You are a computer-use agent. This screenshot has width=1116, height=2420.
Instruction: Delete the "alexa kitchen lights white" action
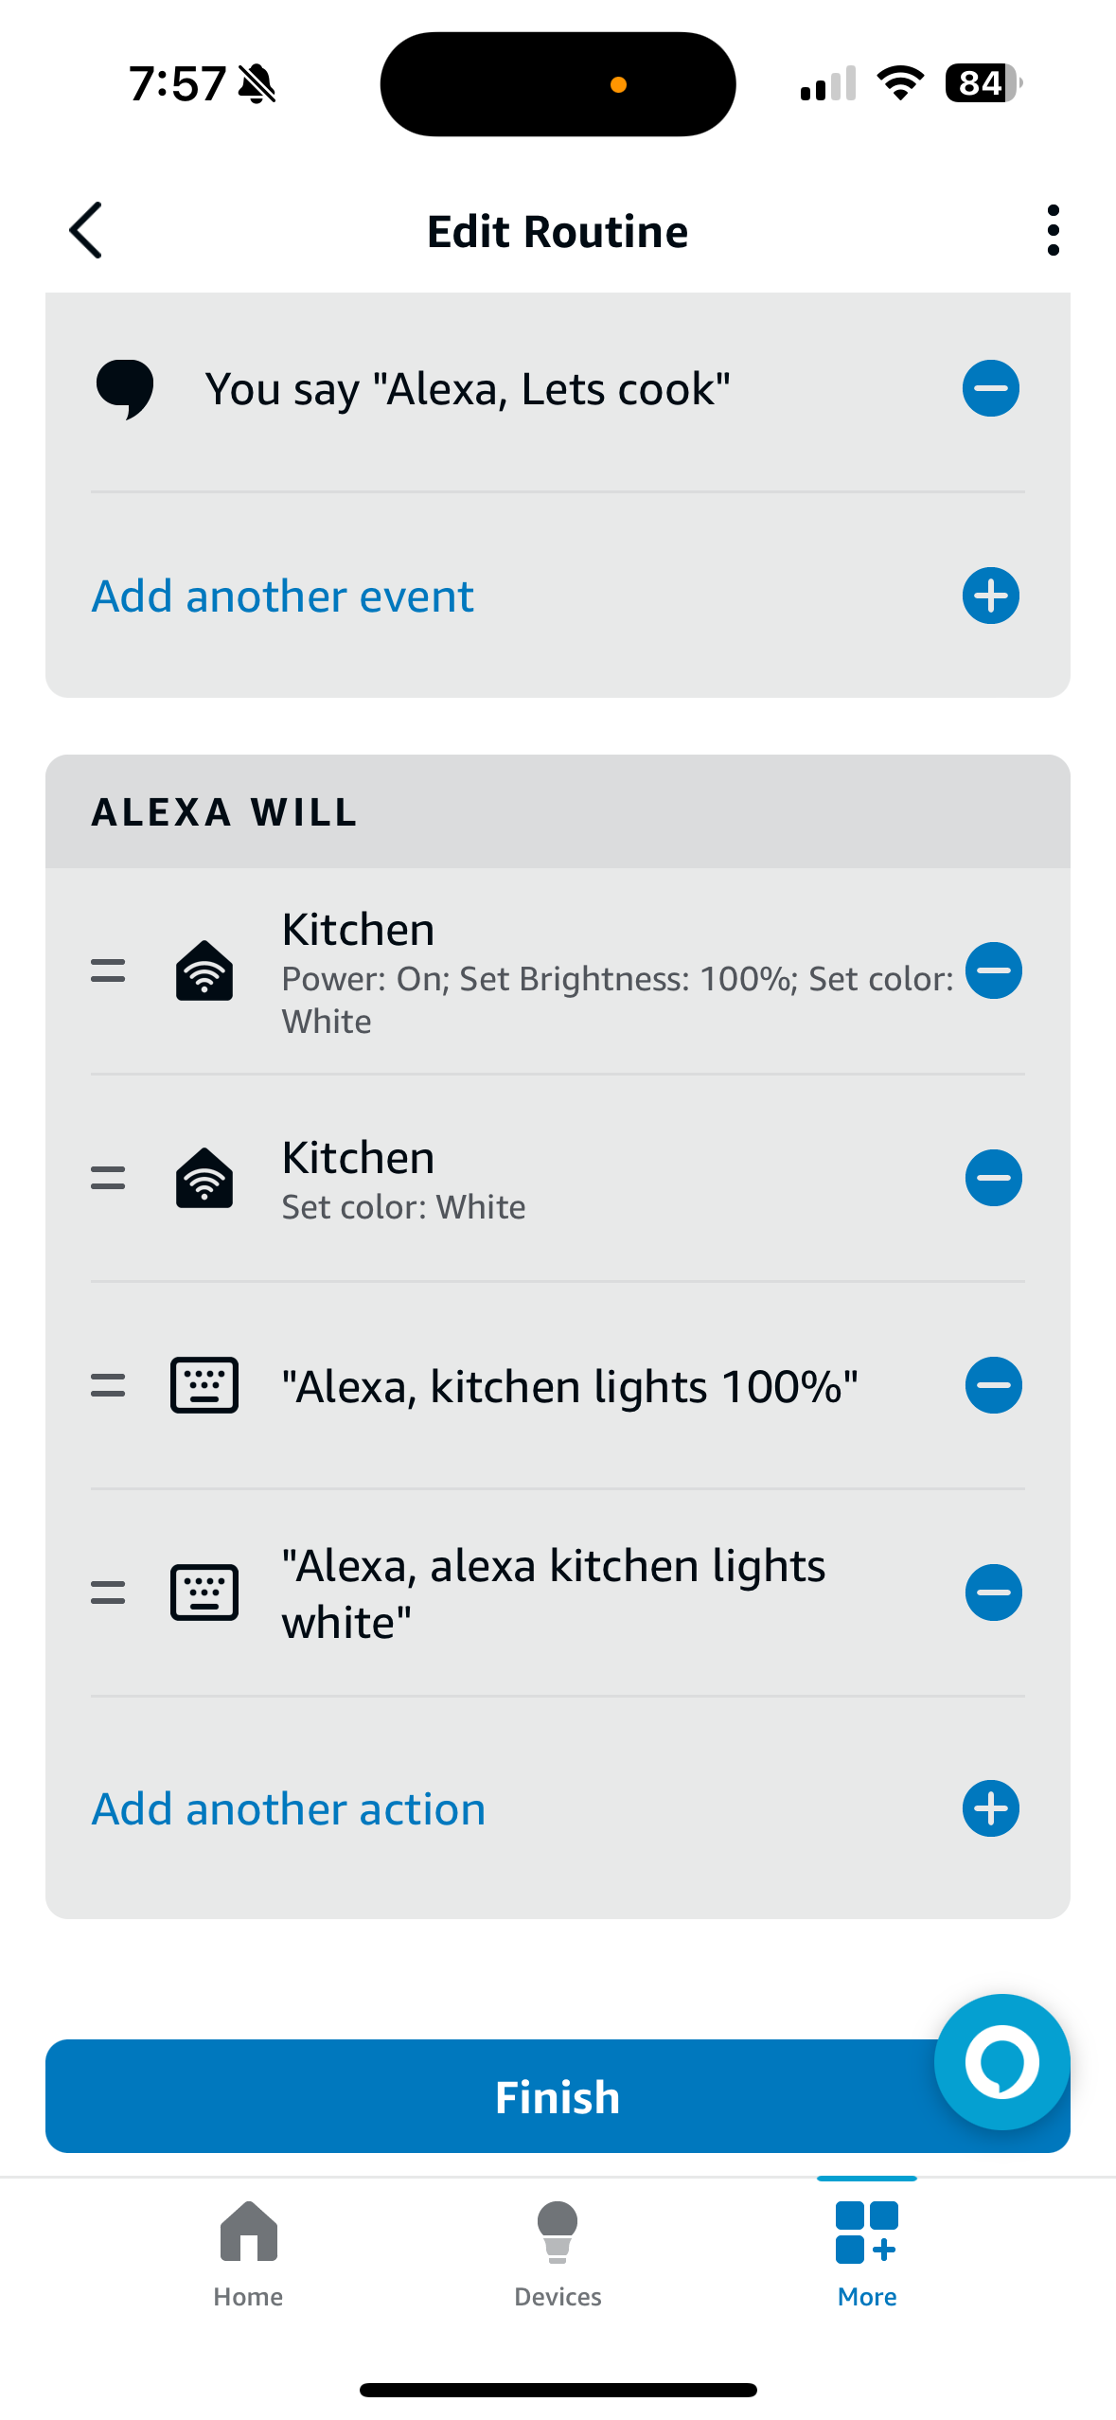993,1593
